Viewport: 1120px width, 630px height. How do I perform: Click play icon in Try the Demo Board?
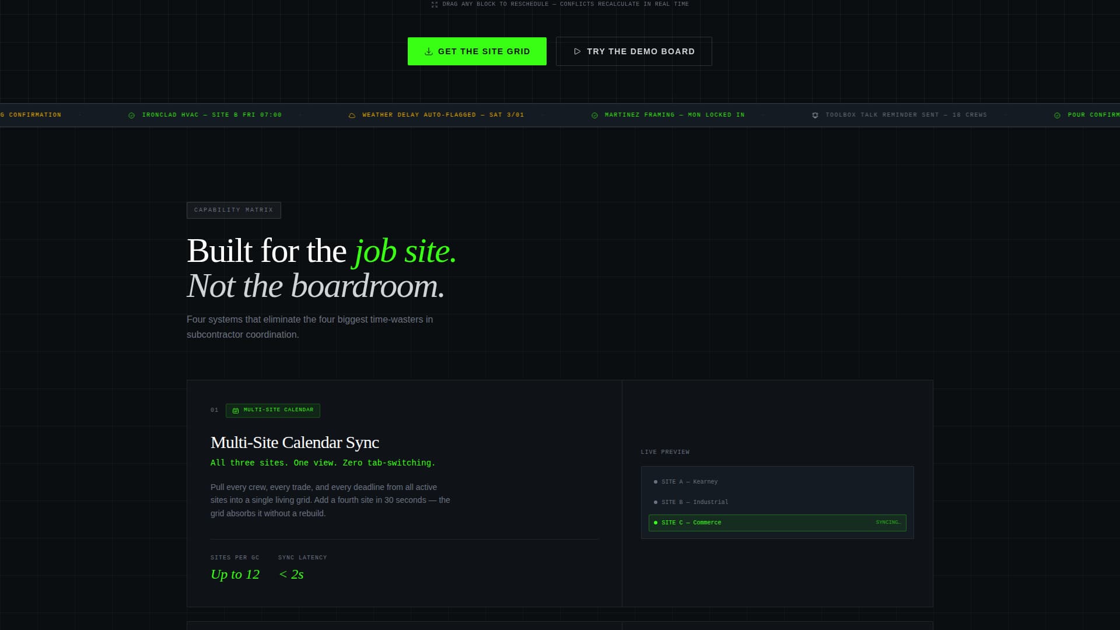(x=577, y=51)
